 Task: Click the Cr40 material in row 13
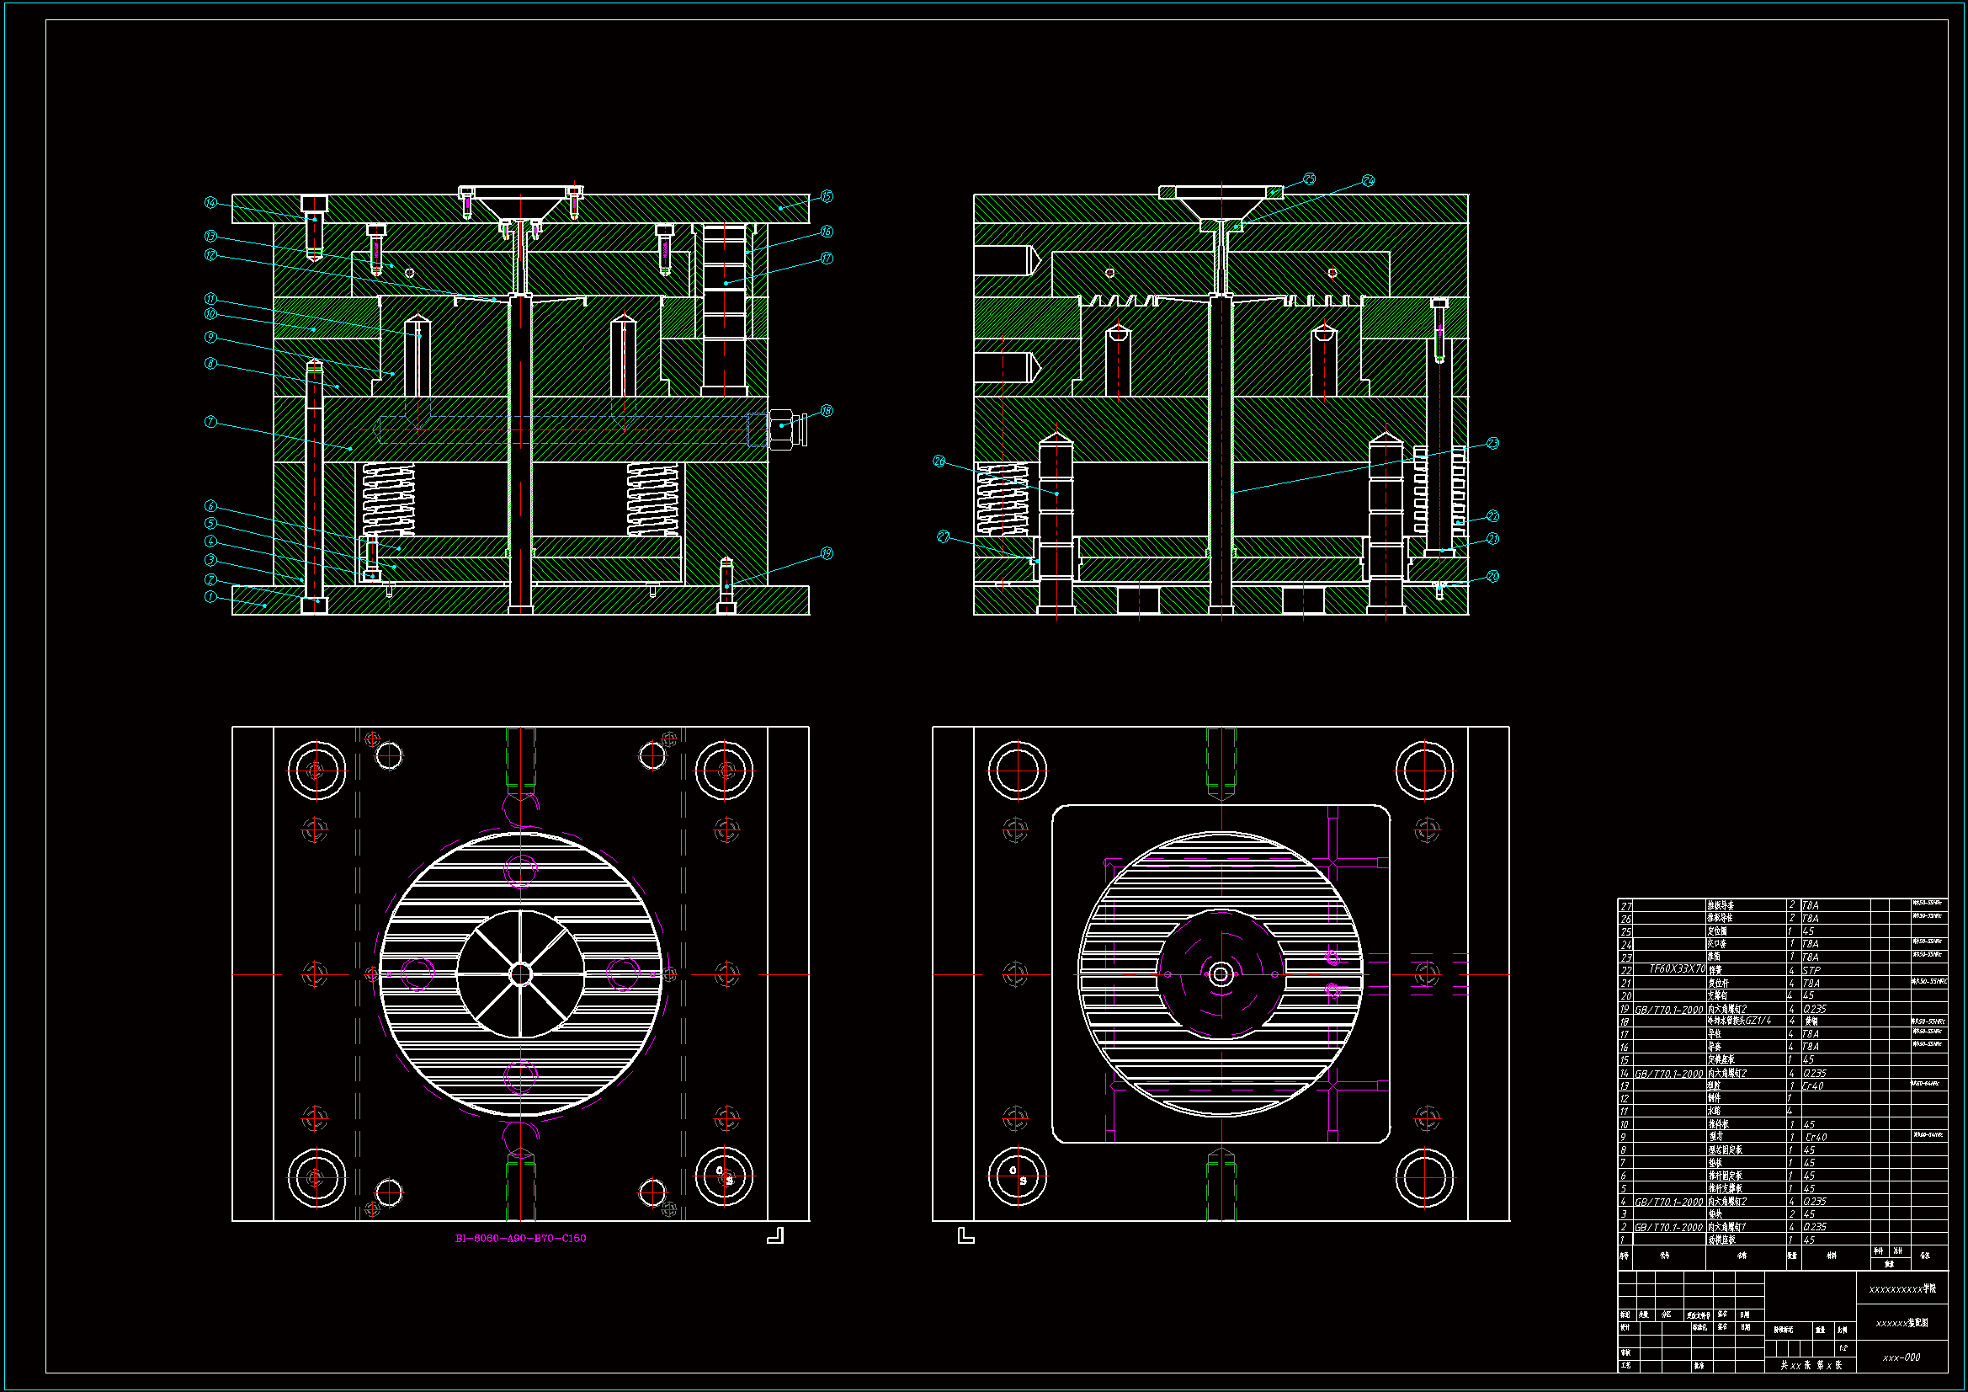pyautogui.click(x=1813, y=1085)
